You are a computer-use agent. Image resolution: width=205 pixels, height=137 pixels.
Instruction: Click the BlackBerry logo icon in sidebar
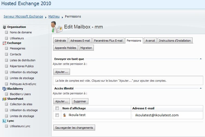pyautogui.click(x=4, y=89)
